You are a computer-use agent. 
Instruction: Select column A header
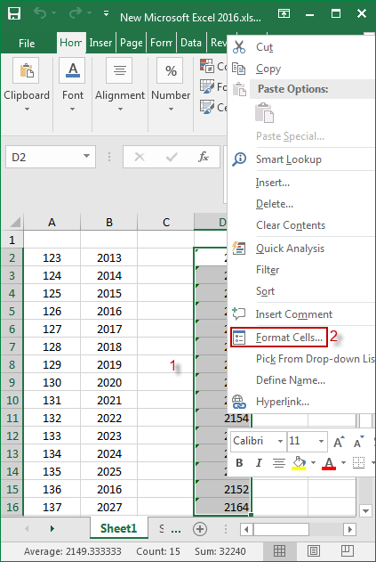[52, 223]
